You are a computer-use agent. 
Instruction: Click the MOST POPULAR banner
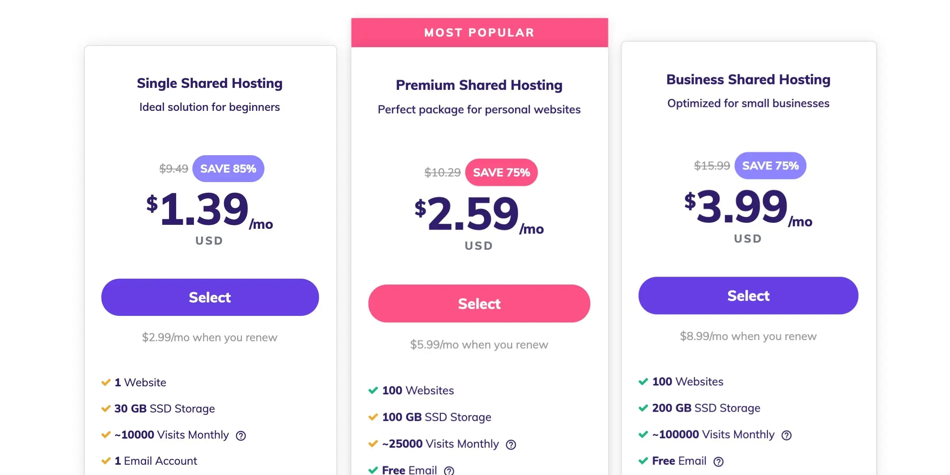479,32
